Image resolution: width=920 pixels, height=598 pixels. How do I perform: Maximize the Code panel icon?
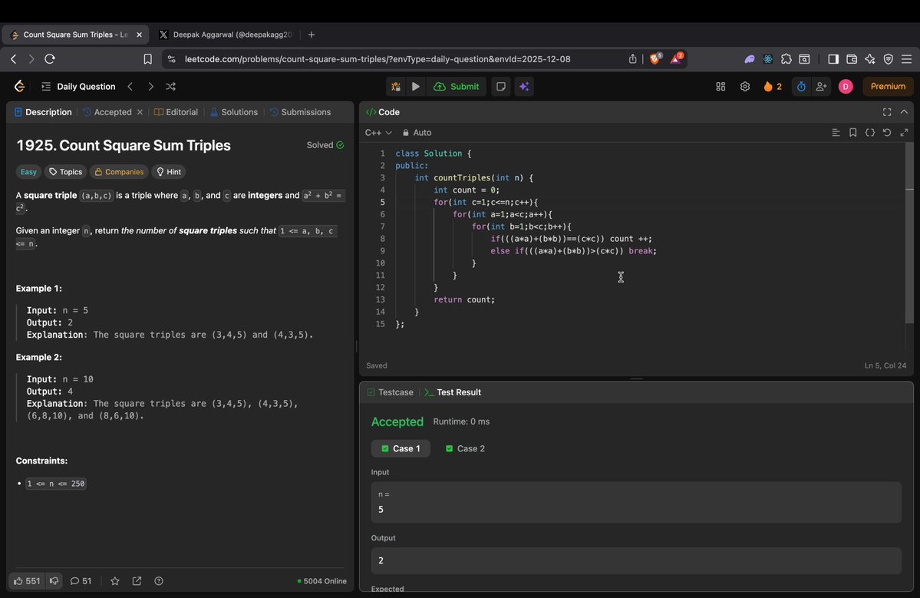tap(886, 112)
